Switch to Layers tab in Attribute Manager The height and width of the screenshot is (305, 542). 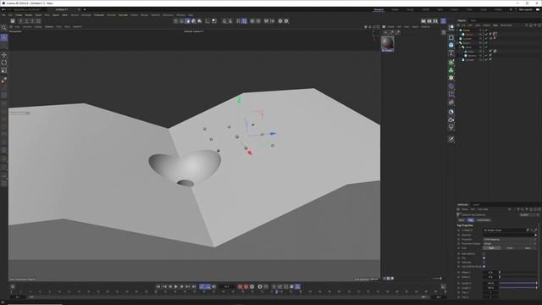pyautogui.click(x=476, y=205)
